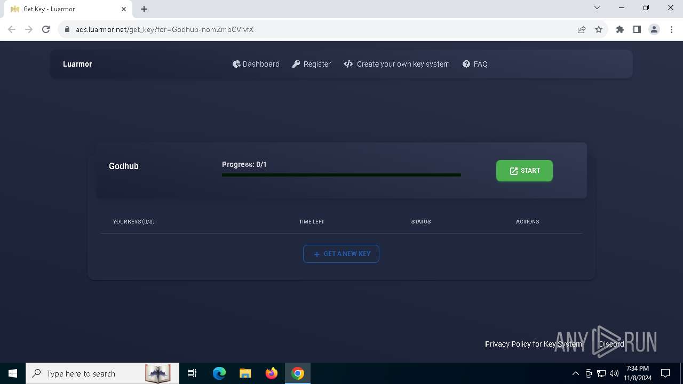Click the question mark FAQ icon
This screenshot has height=384, width=683.
pos(466,64)
